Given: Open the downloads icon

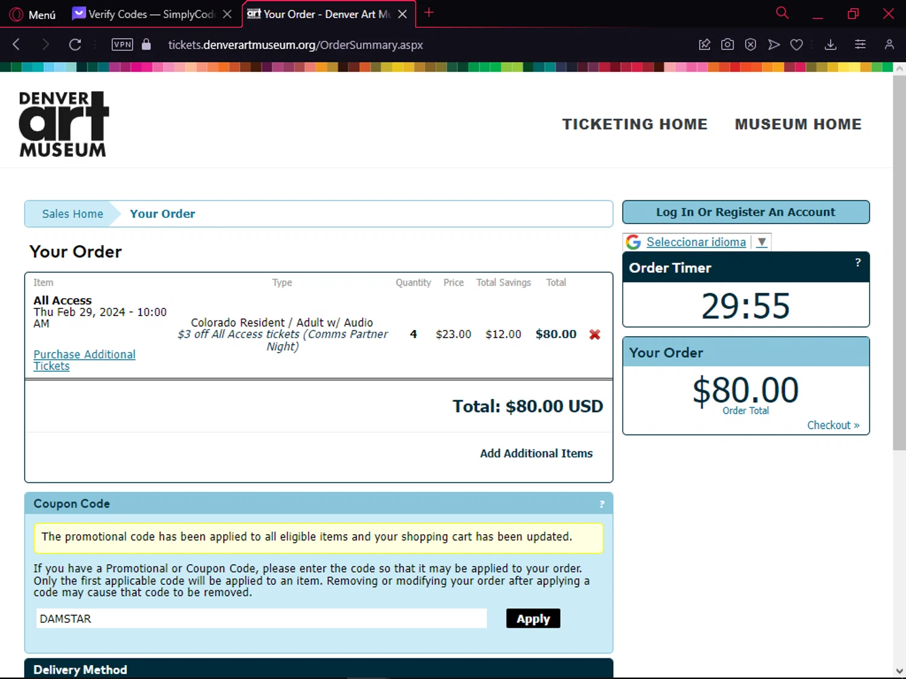Looking at the screenshot, I should [x=830, y=44].
